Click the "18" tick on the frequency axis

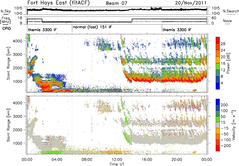coord(20,18)
